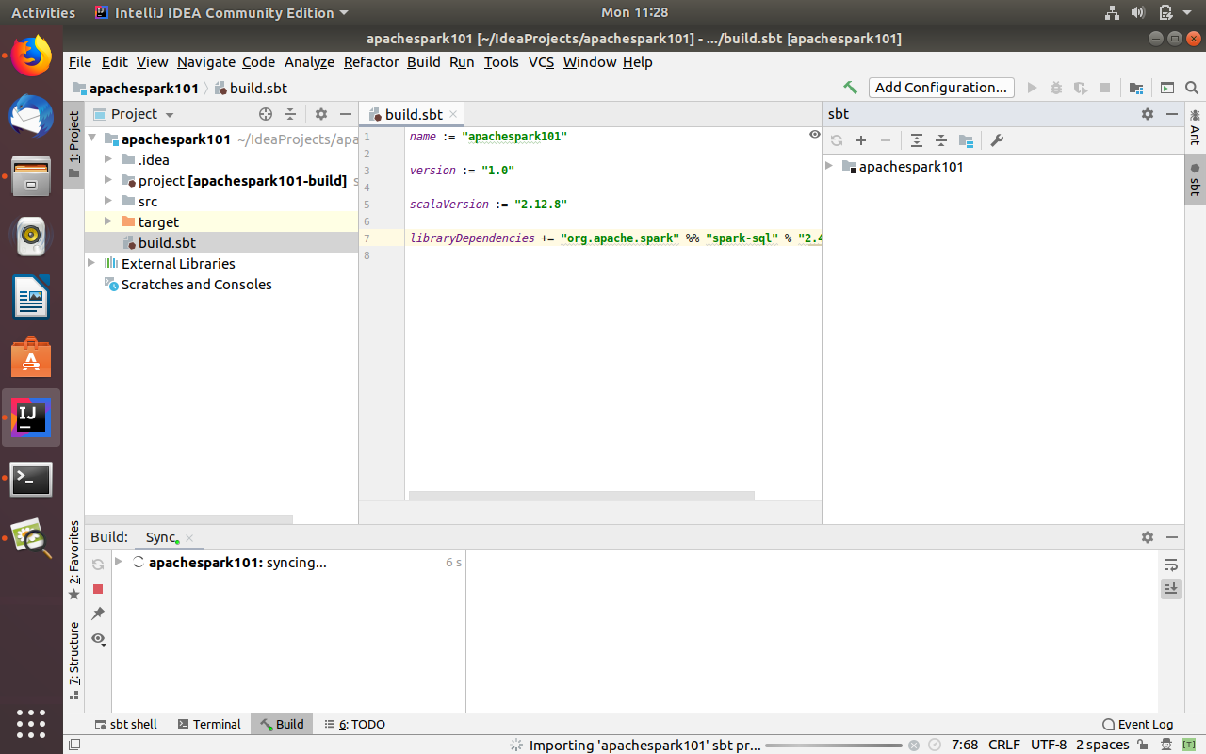Viewport: 1206px width, 754px height.
Task: Toggle scroll to end icon in Build output
Action: pyautogui.click(x=1171, y=588)
